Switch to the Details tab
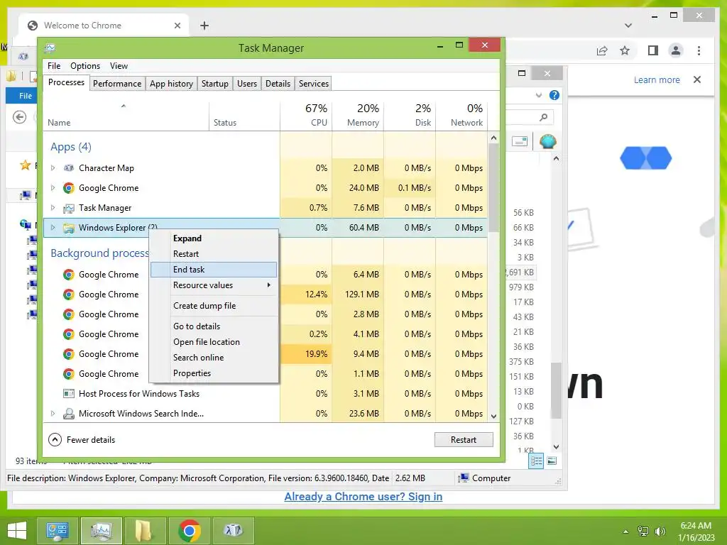This screenshot has height=545, width=727. click(x=278, y=84)
